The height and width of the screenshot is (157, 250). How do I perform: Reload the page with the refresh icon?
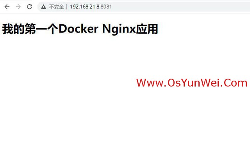click(x=30, y=7)
